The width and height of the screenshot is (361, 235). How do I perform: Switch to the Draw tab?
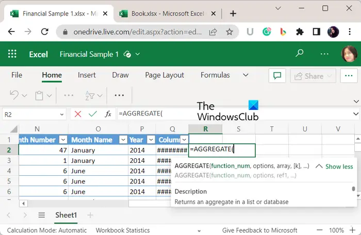point(120,75)
